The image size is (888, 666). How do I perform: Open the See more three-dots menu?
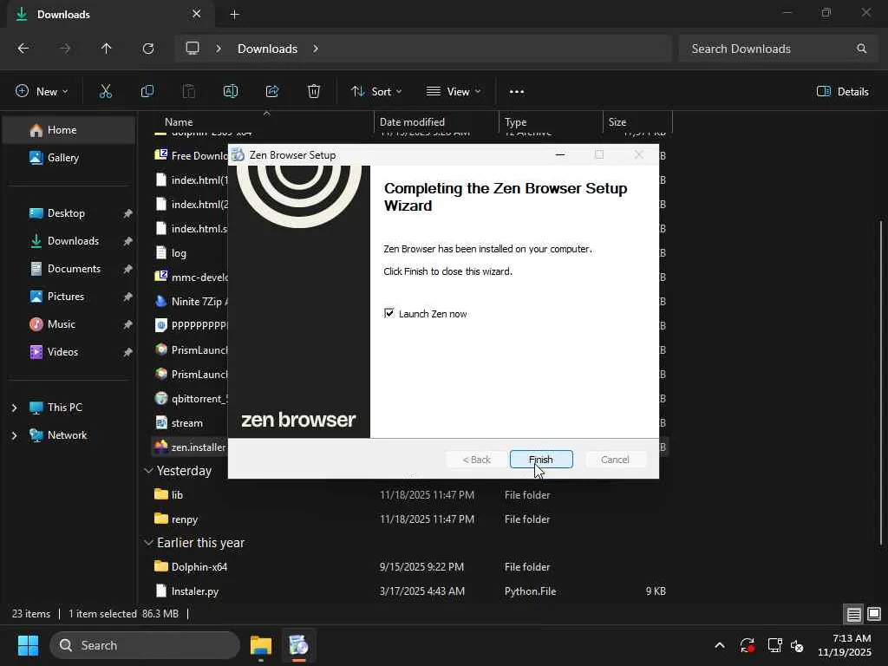517,91
